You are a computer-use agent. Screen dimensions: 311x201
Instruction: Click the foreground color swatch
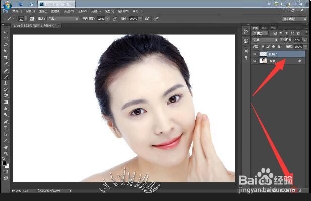(x=4, y=163)
